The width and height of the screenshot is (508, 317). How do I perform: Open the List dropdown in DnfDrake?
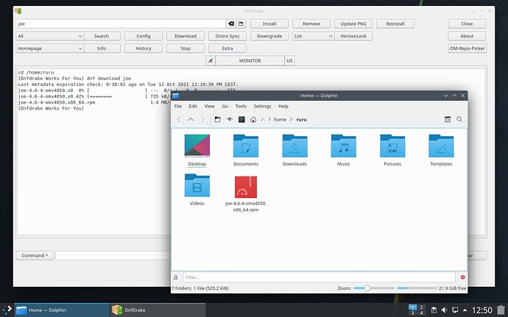coord(313,36)
